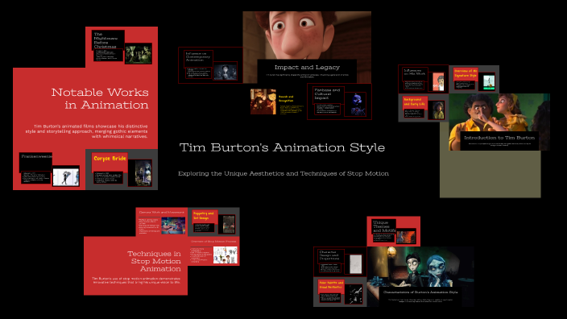Screen dimensions: 567x319
Task: Open the Frankenweenie subtopic title
Action: tap(36, 156)
